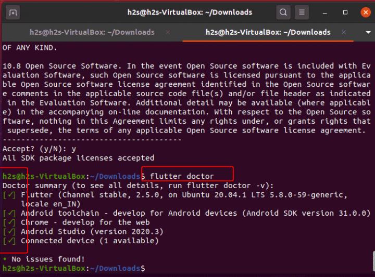Click the check mark beside Connected device
Viewport: 375px width, 277px height.
coord(9,241)
